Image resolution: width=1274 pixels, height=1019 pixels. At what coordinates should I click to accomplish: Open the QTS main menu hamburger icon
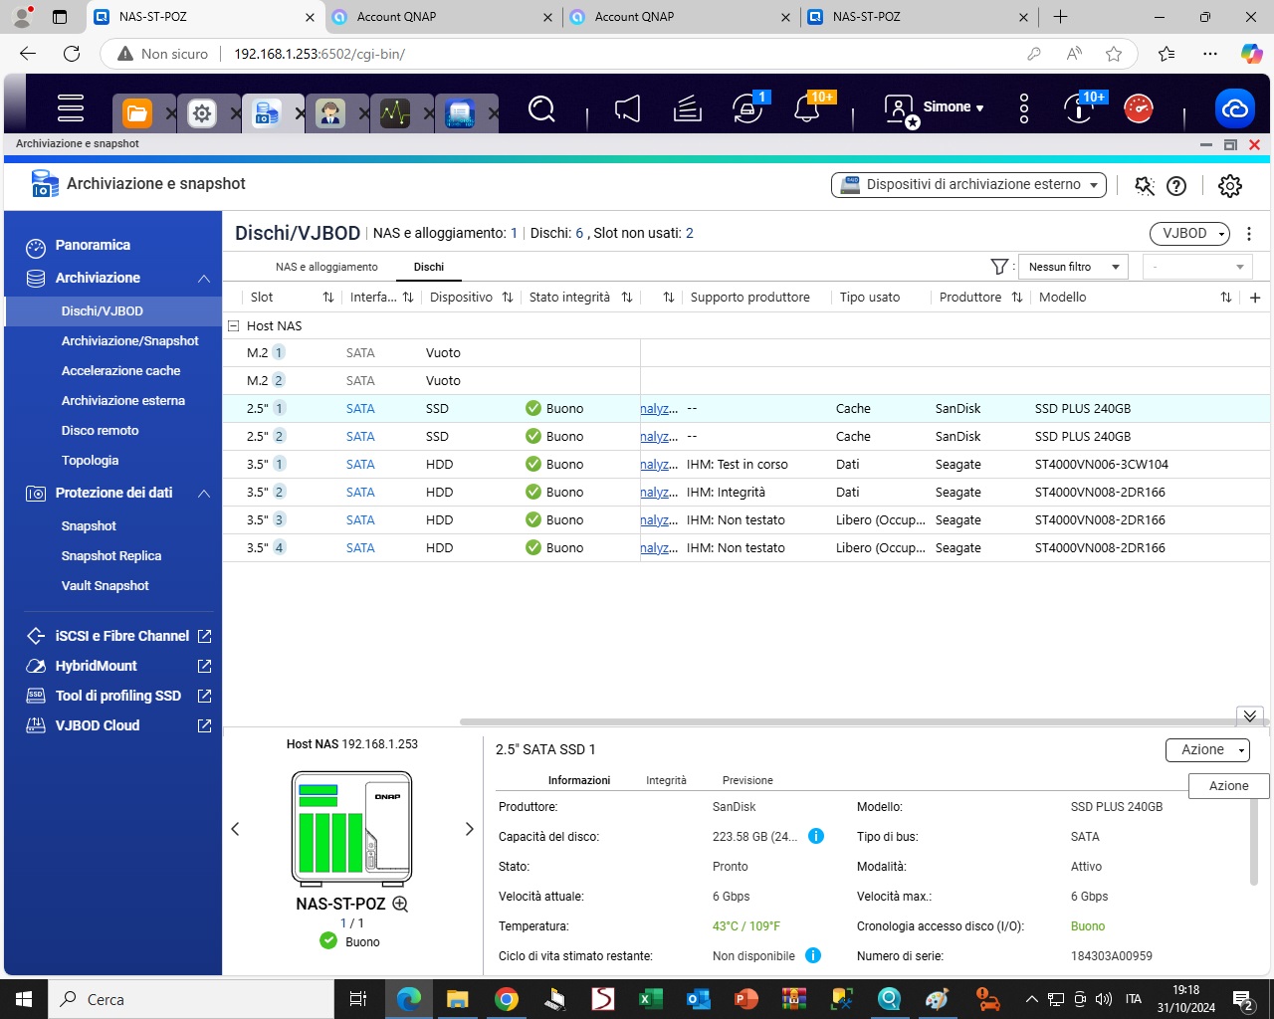coord(70,107)
